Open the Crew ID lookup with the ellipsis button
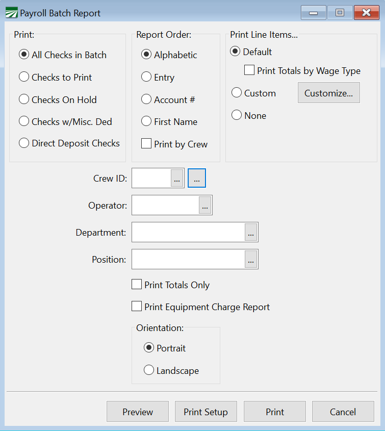This screenshot has height=431, width=385. [x=177, y=178]
